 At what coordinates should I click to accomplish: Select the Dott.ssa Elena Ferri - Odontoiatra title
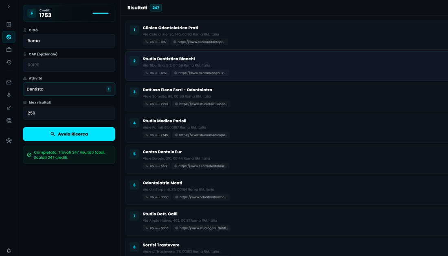178,90
